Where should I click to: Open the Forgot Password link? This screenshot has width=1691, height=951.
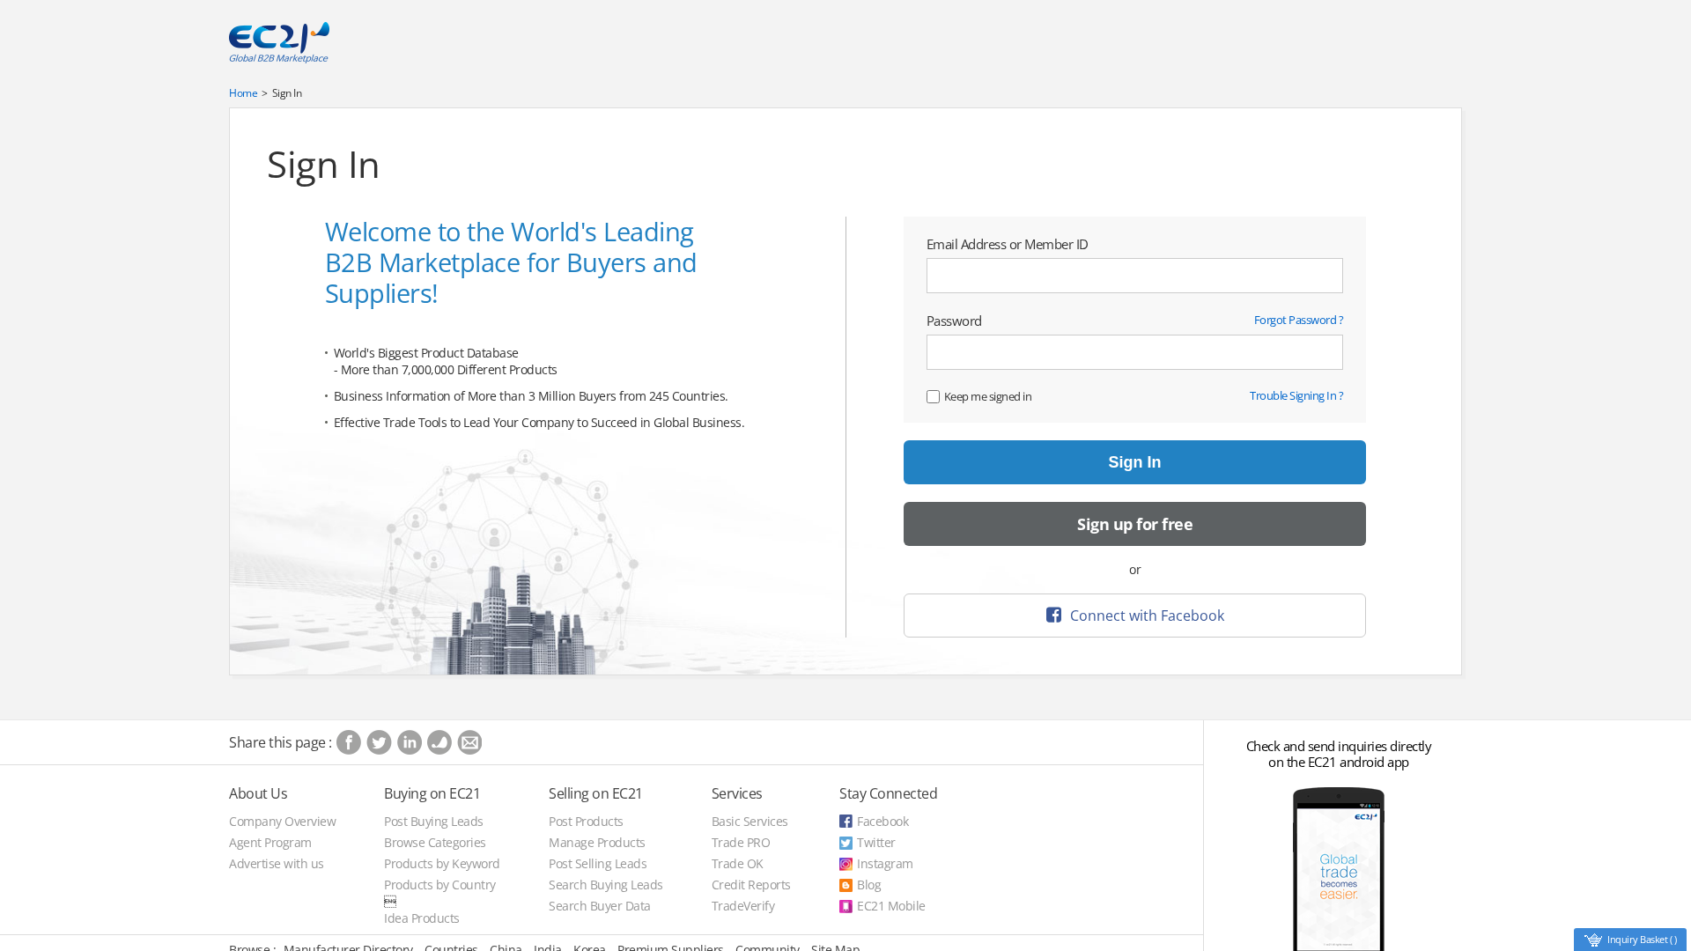pos(1298,320)
